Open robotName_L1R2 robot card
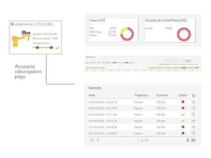Viewport: 211px width, 158px height. tap(36, 37)
